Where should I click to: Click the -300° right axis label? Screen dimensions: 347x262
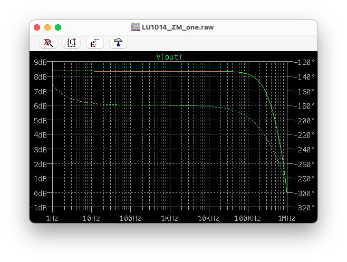[304, 193]
